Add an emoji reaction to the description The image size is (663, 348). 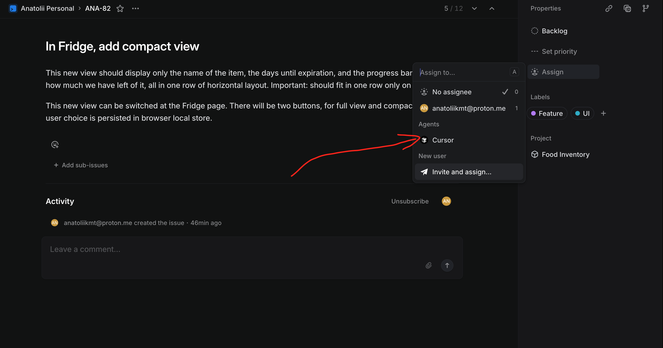[x=55, y=145]
